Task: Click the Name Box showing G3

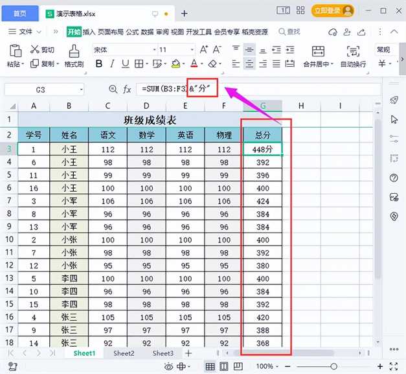Action: [41, 89]
